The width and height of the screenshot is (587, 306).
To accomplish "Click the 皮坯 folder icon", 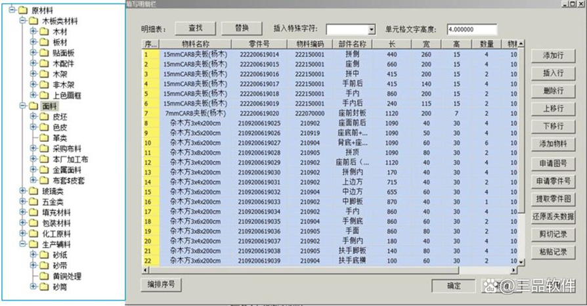I will pyautogui.click(x=44, y=116).
